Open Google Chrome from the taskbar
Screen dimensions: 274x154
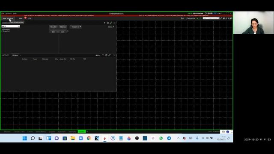click(89, 138)
